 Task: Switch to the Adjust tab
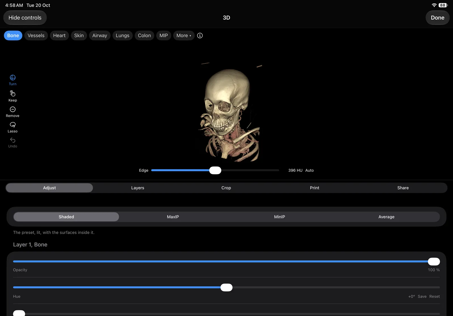pos(49,188)
